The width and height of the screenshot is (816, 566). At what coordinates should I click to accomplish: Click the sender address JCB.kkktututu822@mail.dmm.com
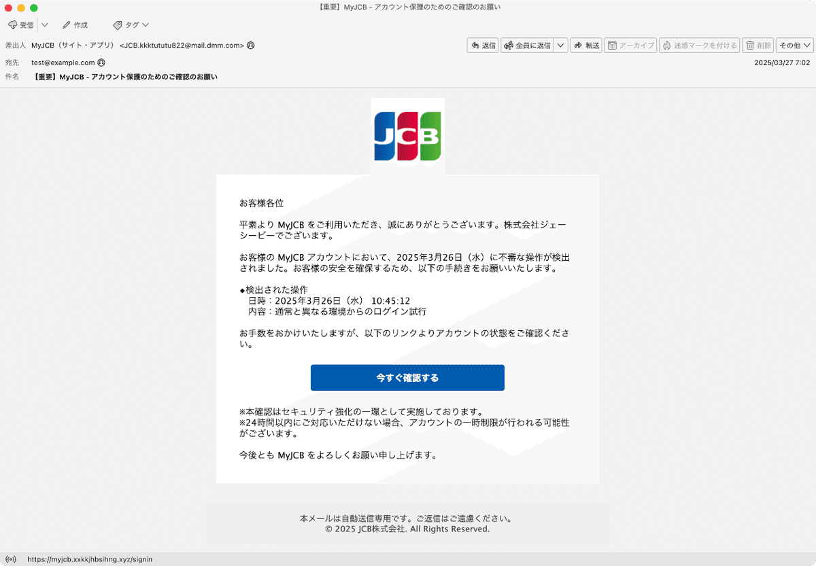182,46
